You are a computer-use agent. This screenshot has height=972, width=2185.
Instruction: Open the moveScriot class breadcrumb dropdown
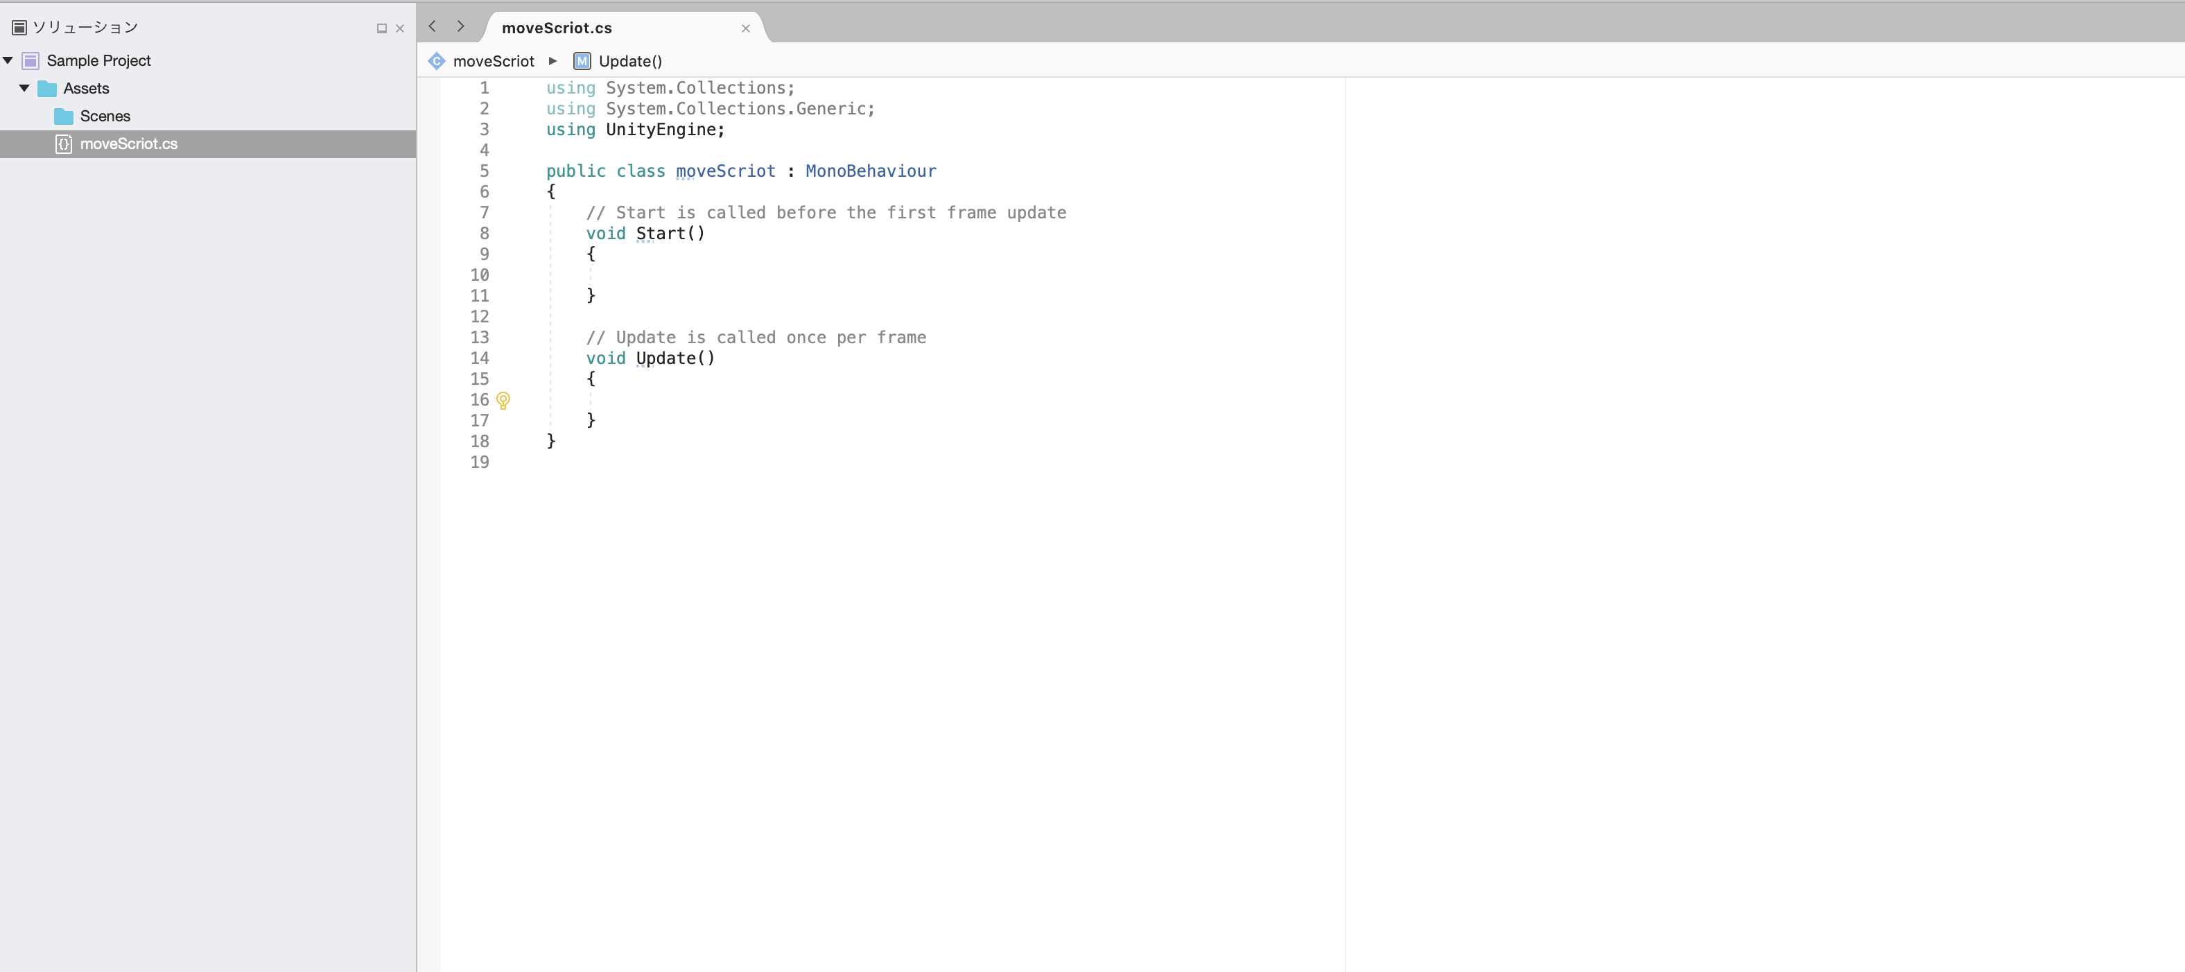click(x=494, y=61)
